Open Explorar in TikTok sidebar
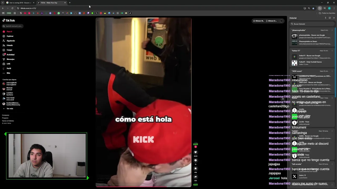The image size is (337, 189). point(8,36)
